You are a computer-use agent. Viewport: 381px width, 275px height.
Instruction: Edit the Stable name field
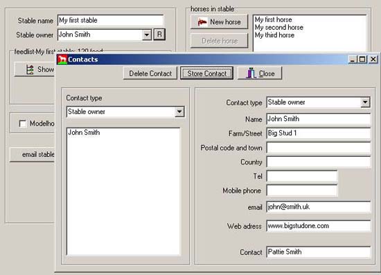coord(110,20)
